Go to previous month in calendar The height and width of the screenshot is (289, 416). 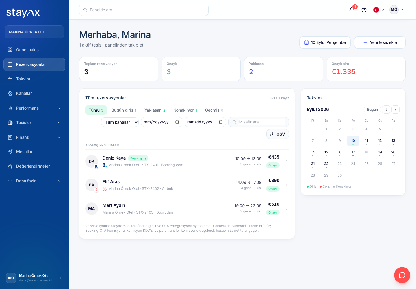(386, 110)
